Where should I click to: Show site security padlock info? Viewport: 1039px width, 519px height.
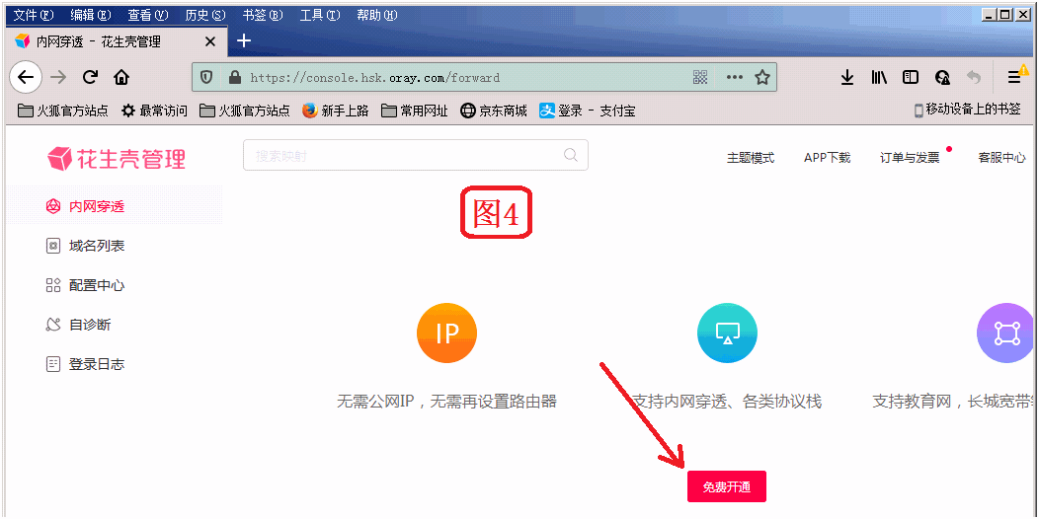pos(233,77)
